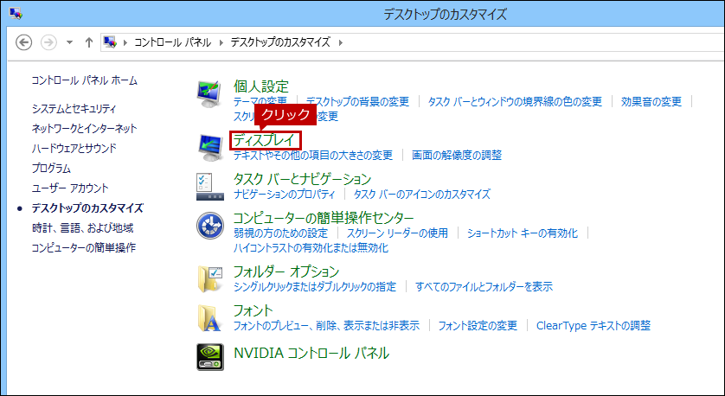Select プログラム in the sidebar

(x=51, y=169)
